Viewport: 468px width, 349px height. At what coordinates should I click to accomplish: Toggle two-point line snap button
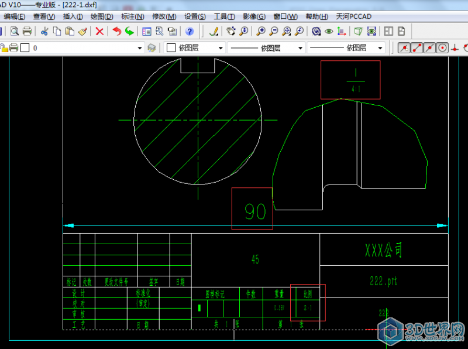pyautogui.click(x=417, y=48)
